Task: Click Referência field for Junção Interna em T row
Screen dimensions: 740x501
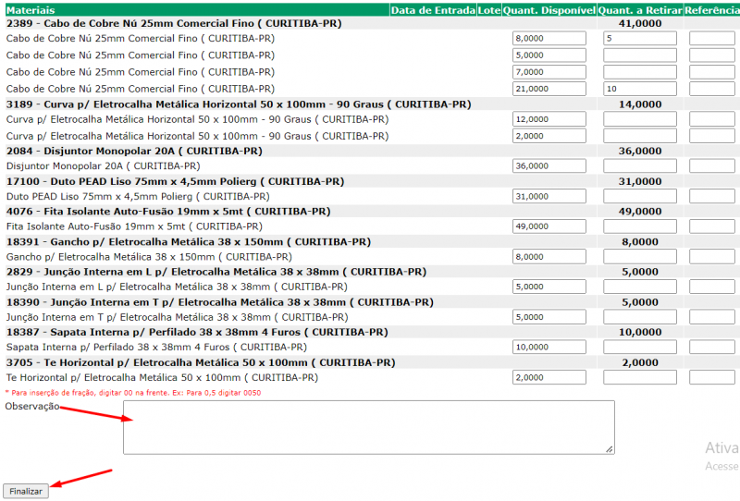Action: point(711,317)
